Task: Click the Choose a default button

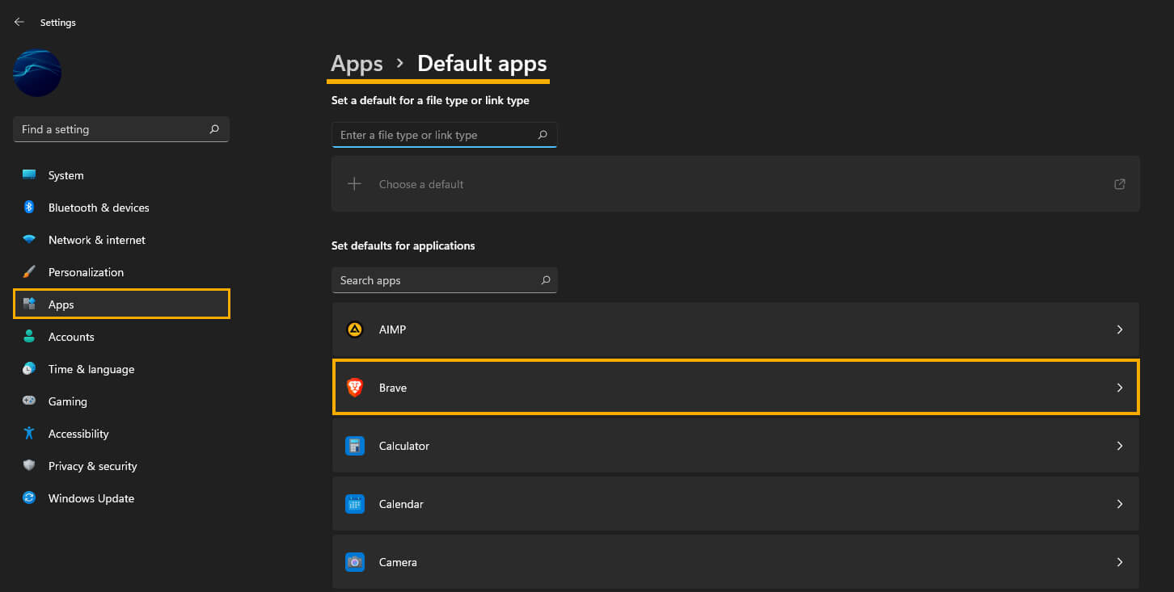Action: point(736,184)
